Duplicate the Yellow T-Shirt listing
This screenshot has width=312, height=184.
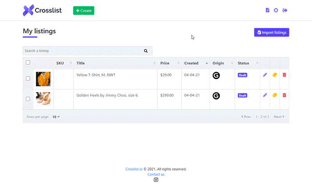(275, 75)
